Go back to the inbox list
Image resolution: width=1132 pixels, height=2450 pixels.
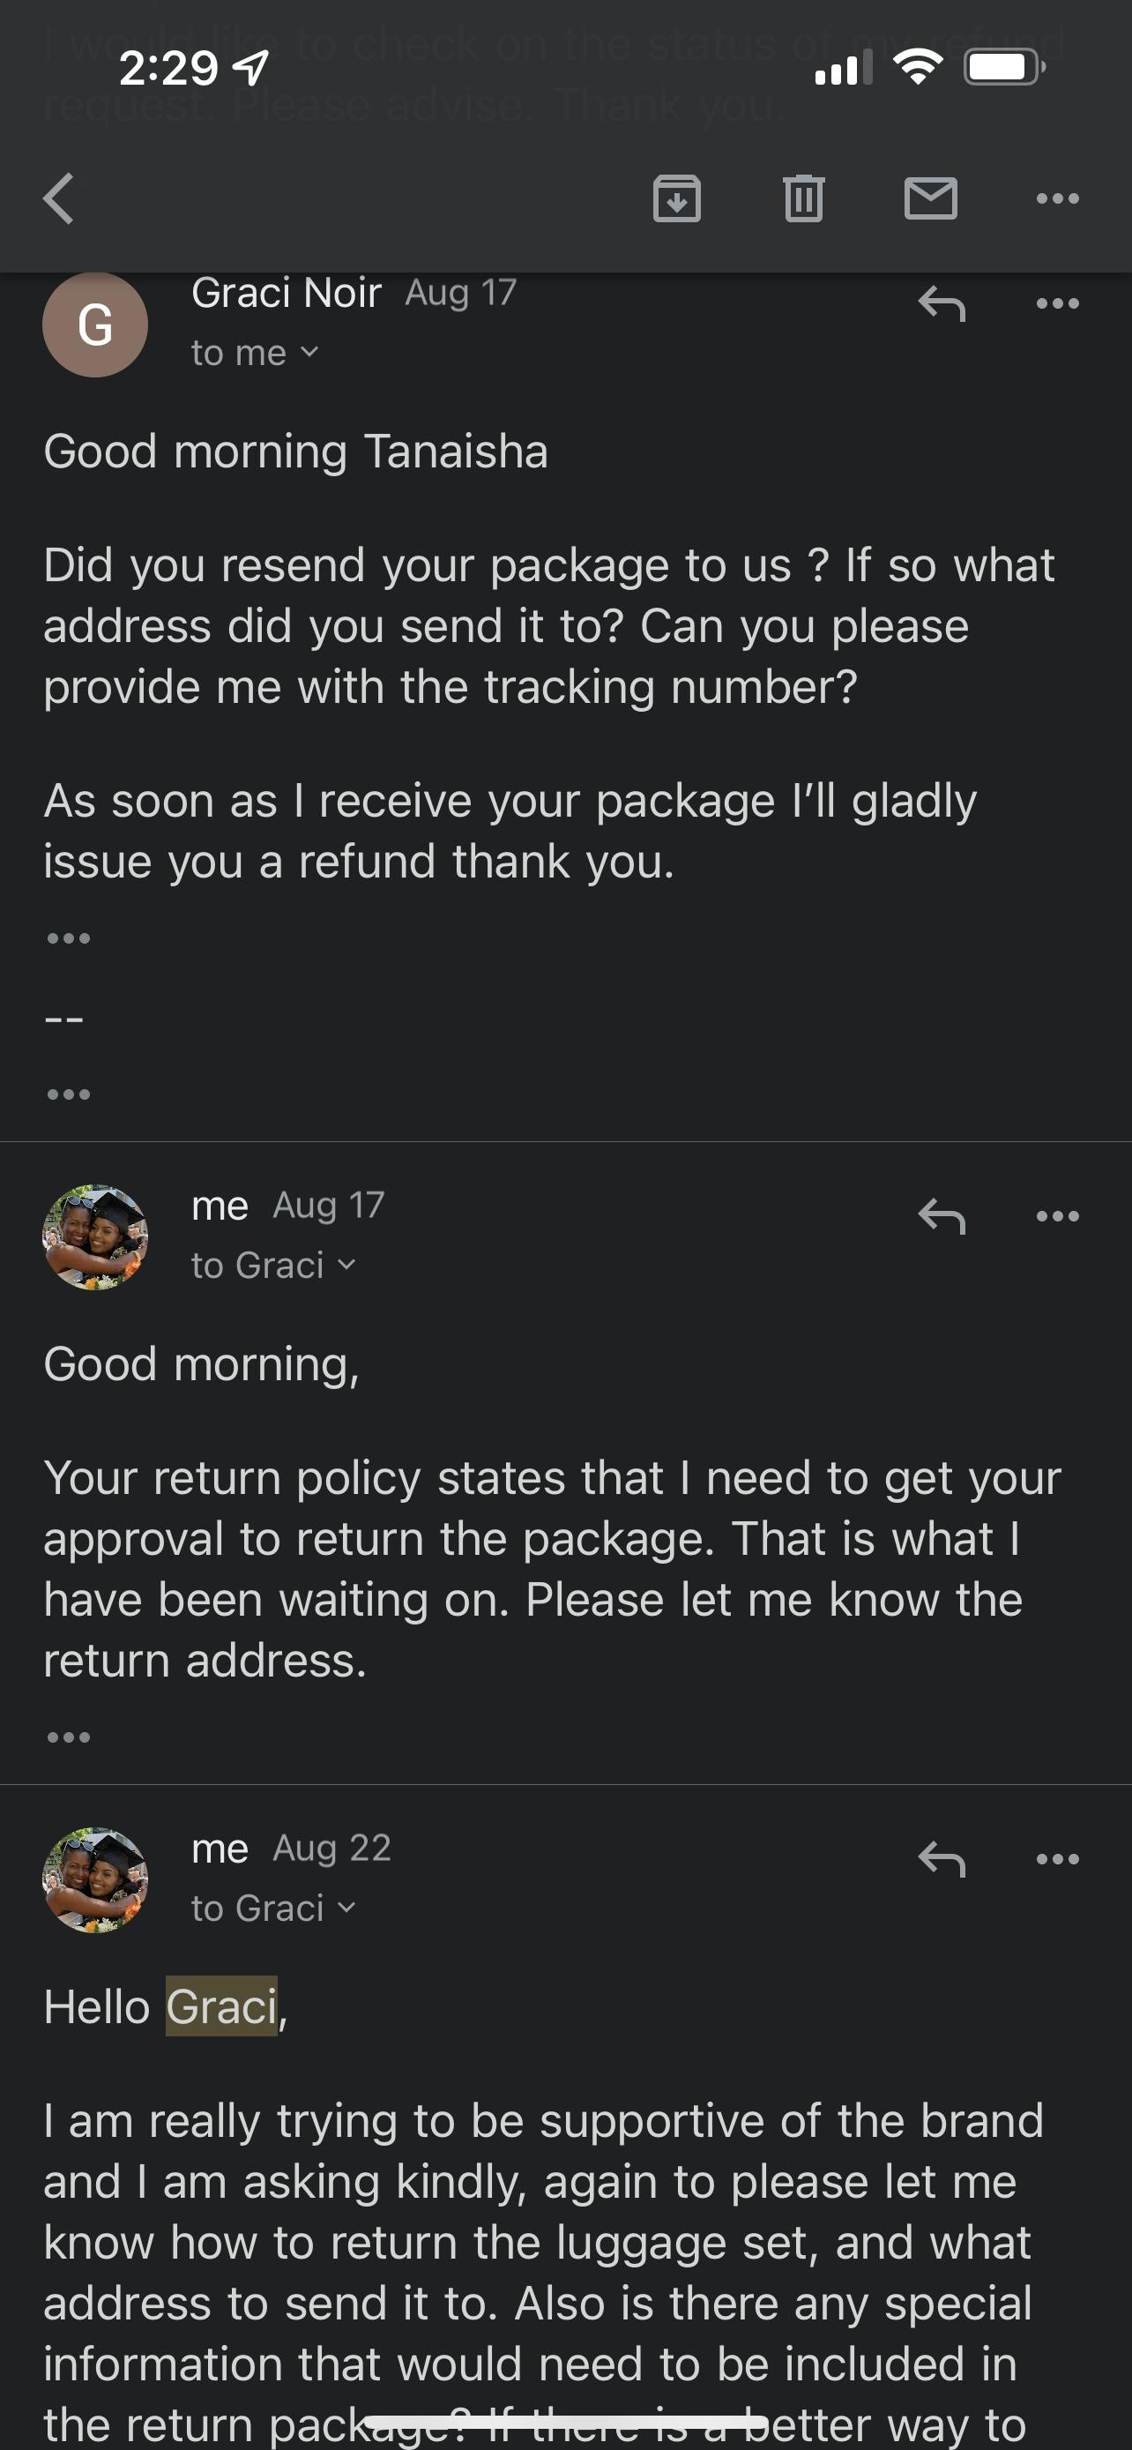pyautogui.click(x=59, y=198)
